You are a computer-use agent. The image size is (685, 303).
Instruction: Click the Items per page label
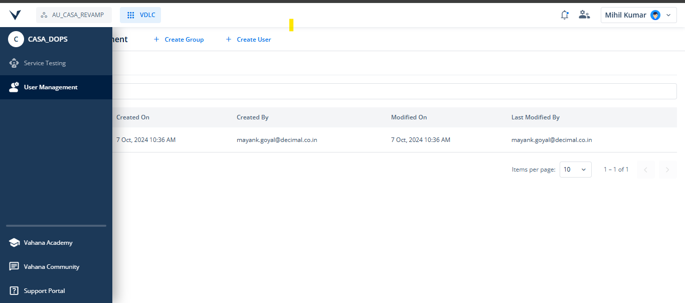(x=534, y=170)
